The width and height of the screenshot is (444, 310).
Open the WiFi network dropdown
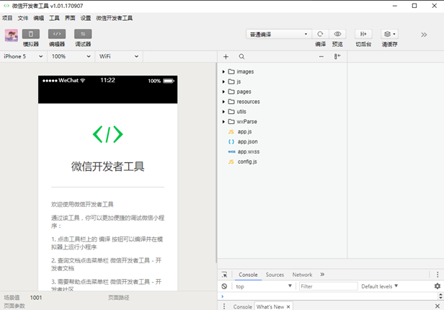click(x=119, y=56)
